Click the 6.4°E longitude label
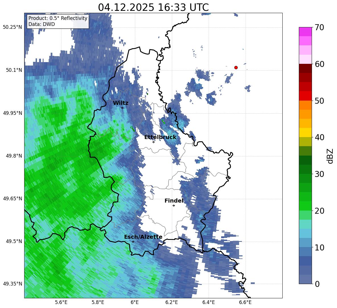The height and width of the screenshot is (308, 337). (x=209, y=303)
